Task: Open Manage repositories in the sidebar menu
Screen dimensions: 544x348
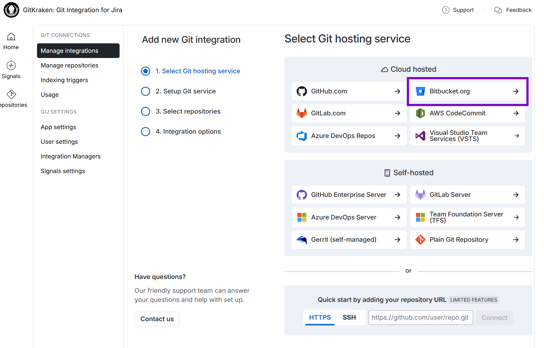Action: [69, 65]
